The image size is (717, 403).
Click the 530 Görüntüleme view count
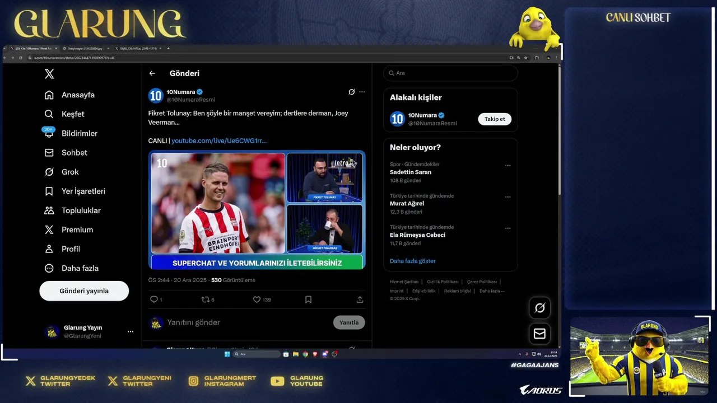click(233, 280)
